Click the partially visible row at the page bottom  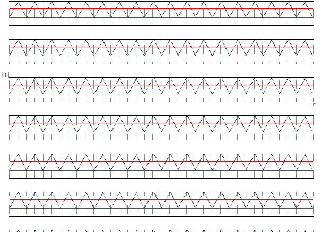(x=159, y=230)
